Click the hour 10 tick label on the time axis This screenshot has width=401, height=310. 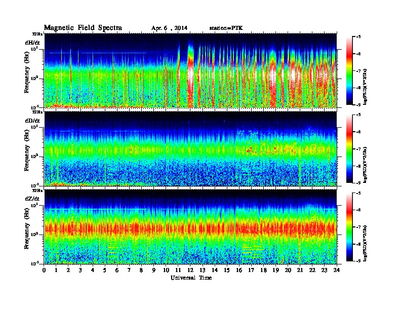click(166, 270)
